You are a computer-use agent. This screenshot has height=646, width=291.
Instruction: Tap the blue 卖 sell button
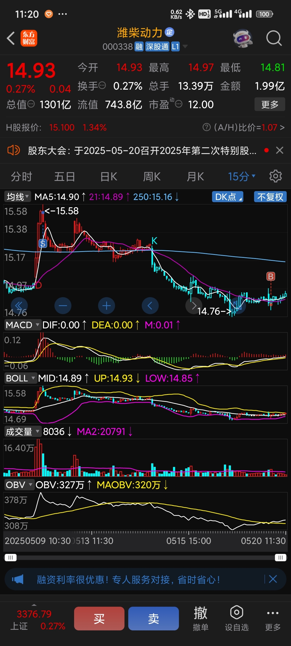pyautogui.click(x=154, y=619)
